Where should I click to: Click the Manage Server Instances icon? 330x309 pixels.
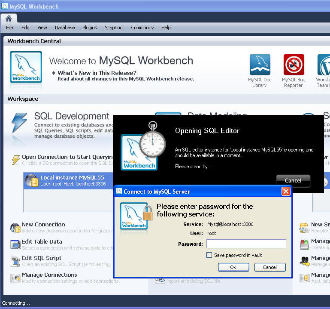tap(304, 278)
